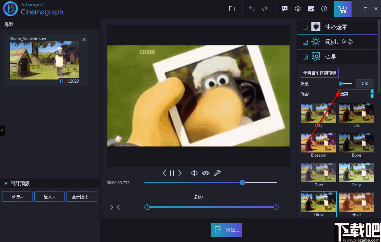Enable the 油漆遮罩 checkbox
Screen dimensions: 381x242
[305, 27]
